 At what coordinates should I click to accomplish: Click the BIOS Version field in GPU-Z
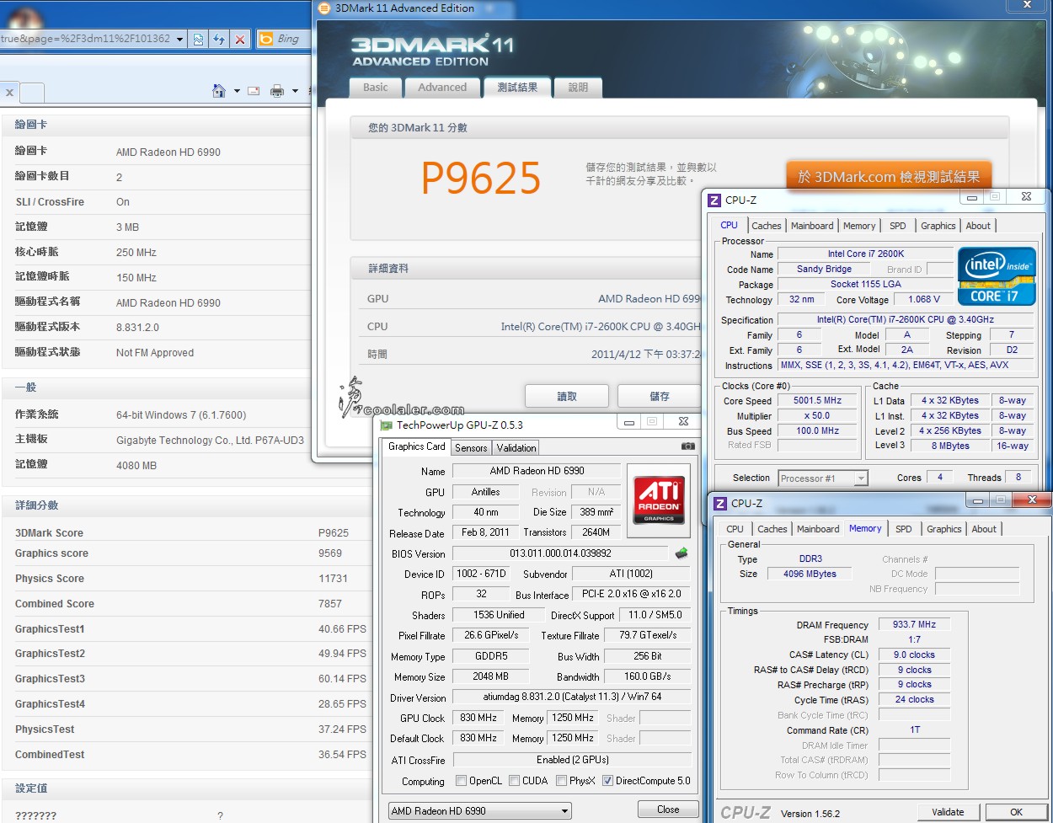click(x=561, y=553)
